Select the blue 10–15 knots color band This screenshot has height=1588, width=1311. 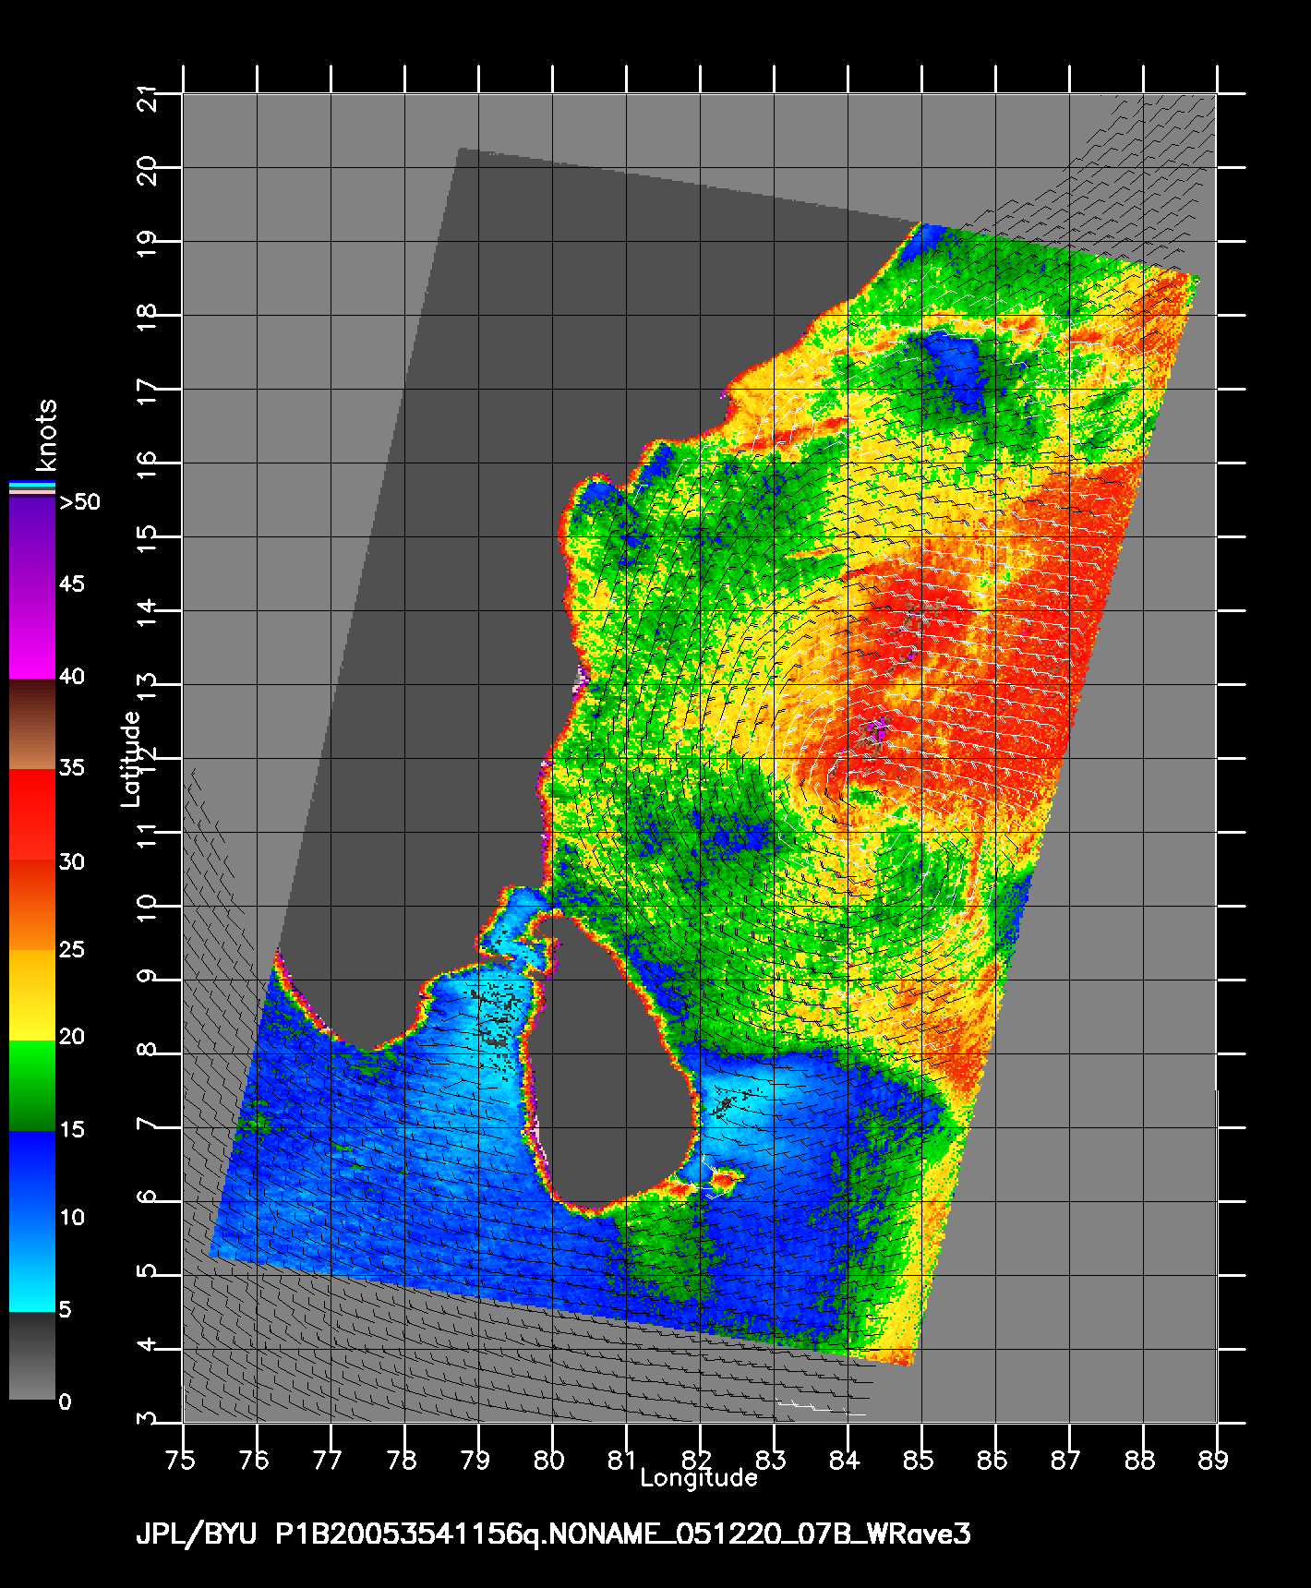click(x=32, y=1176)
